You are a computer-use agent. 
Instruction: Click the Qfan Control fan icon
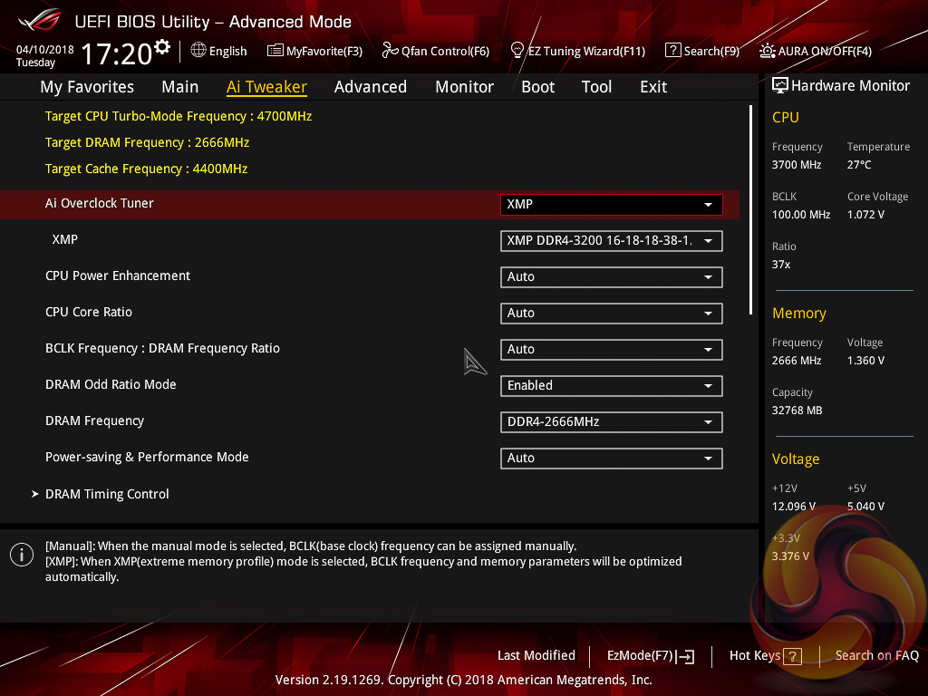point(390,51)
